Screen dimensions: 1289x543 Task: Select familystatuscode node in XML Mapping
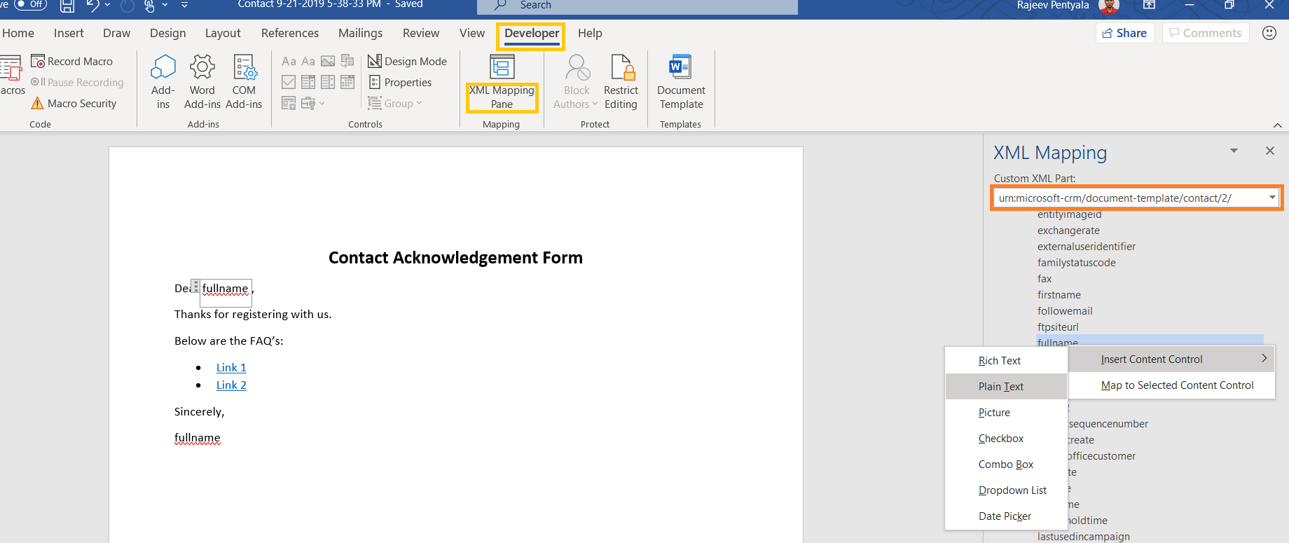[1077, 263]
